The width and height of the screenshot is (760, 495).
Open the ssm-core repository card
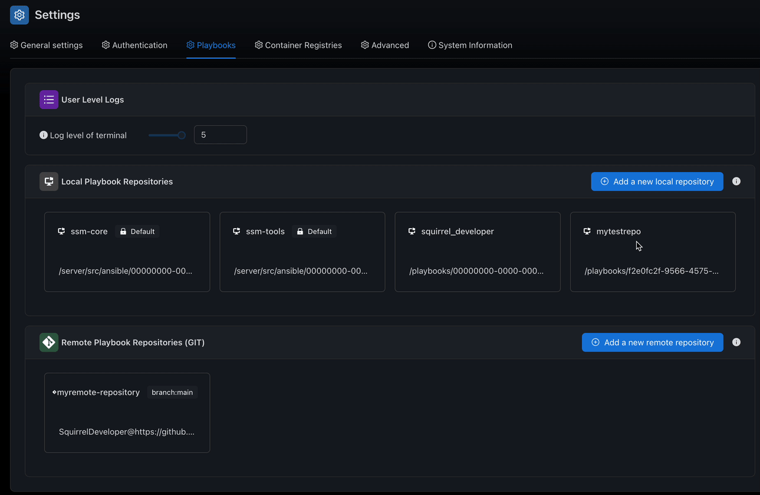pyautogui.click(x=127, y=252)
